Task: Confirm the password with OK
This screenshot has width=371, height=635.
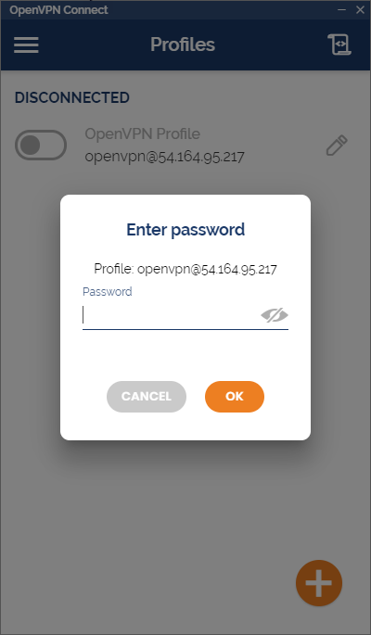Action: click(235, 397)
